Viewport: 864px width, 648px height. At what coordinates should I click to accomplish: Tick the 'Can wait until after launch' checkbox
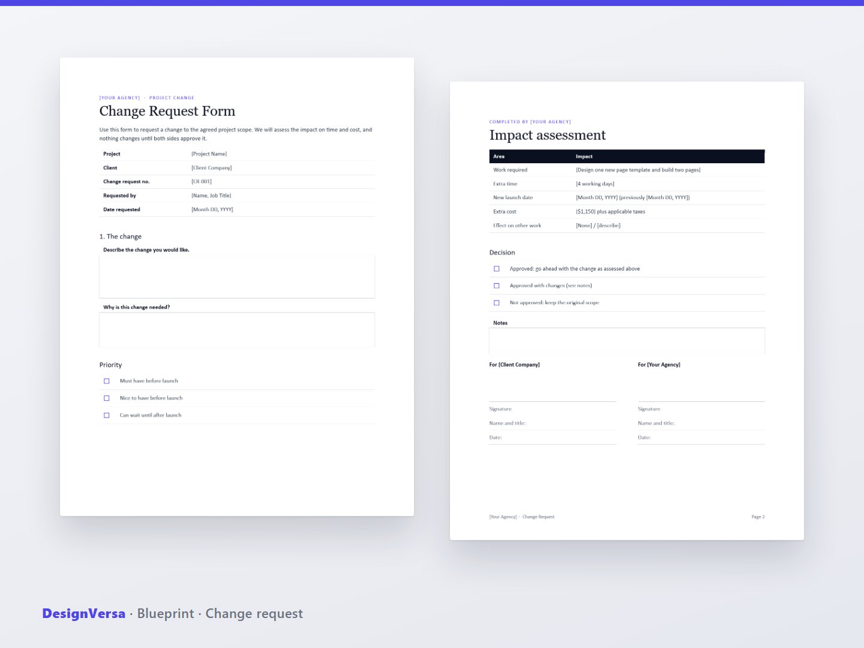coord(107,415)
